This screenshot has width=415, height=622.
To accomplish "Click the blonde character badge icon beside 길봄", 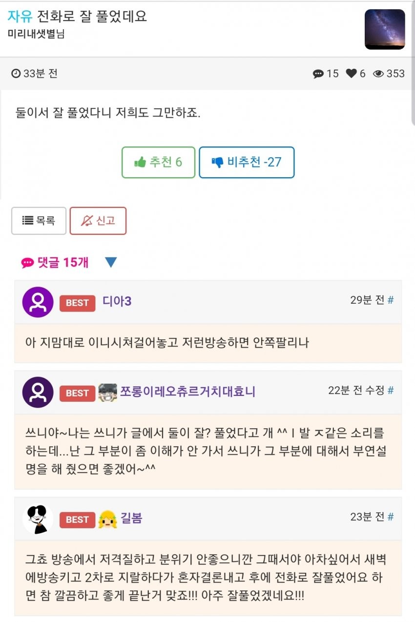I will pyautogui.click(x=107, y=519).
